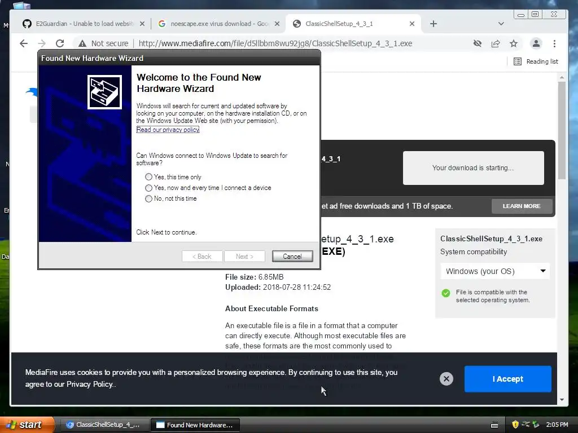This screenshot has height=433, width=578.
Task: Click the LEARN MORE button
Action: (x=522, y=206)
